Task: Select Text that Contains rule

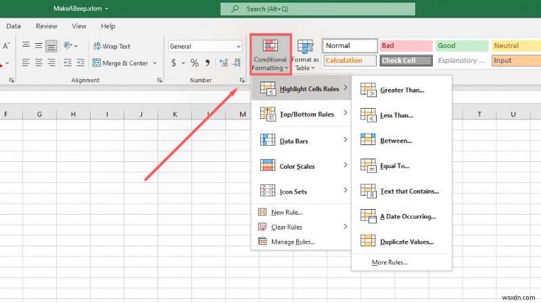Action: (402, 191)
